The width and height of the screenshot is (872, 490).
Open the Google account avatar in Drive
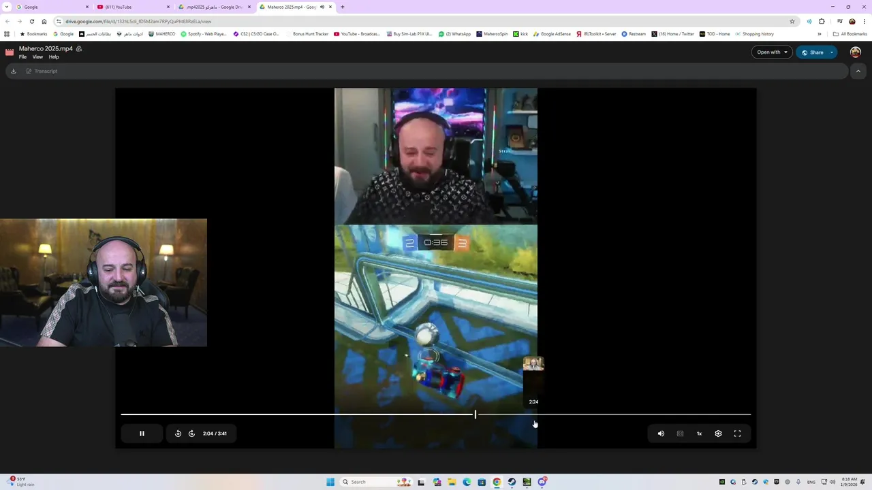tap(856, 52)
